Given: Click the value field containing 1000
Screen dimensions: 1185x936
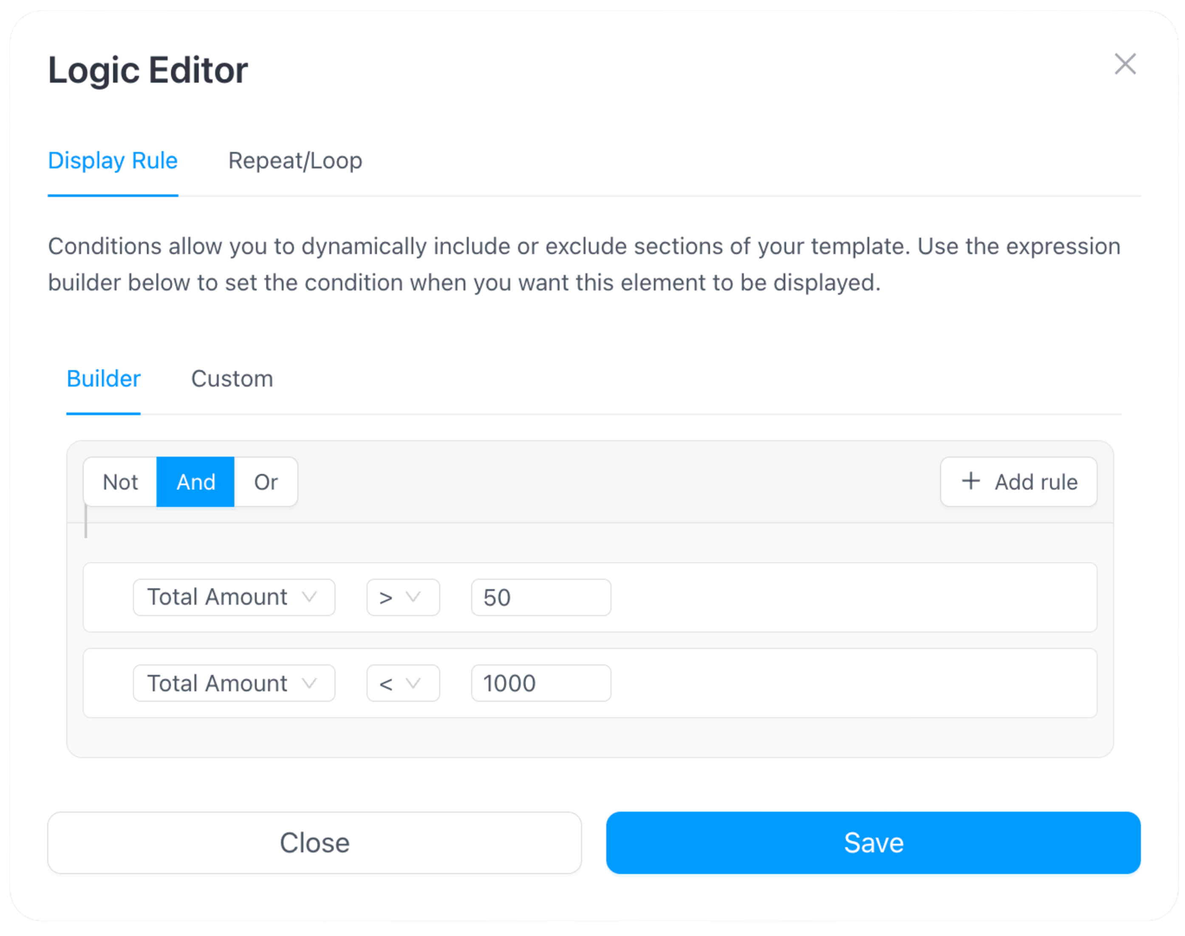Looking at the screenshot, I should (540, 683).
